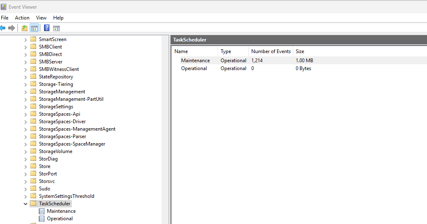Toggle Show/Hide Console Tree icon
The image size is (427, 224).
[x=34, y=28]
